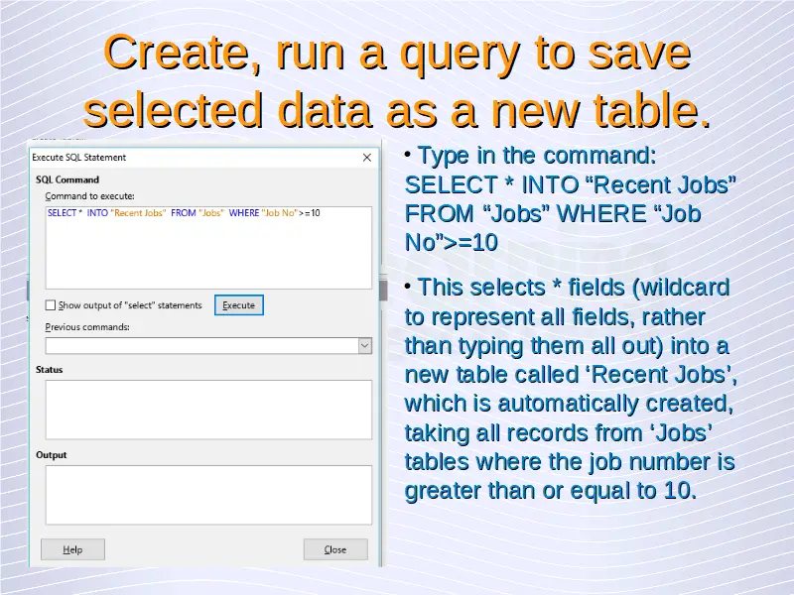This screenshot has height=595, width=794.
Task: Open the Previous commands dropdown
Action: [365, 346]
